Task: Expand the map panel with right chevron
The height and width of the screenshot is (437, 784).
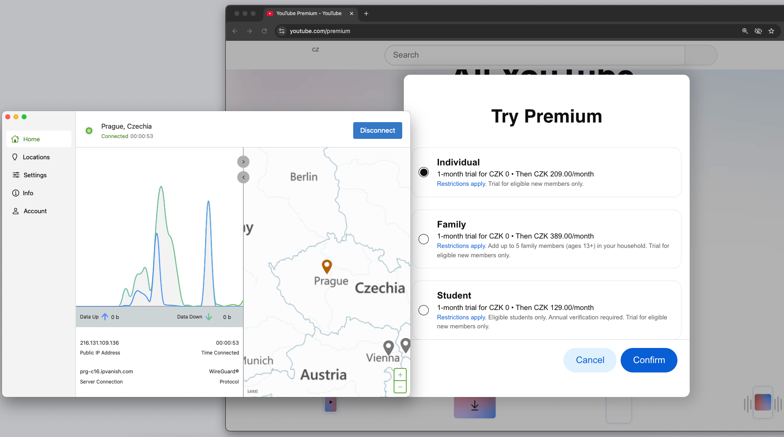Action: point(243,162)
